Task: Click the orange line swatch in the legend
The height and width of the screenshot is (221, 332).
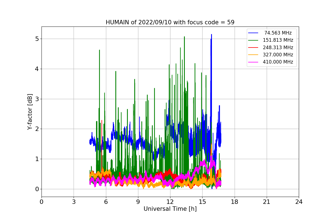Action: coord(254,55)
